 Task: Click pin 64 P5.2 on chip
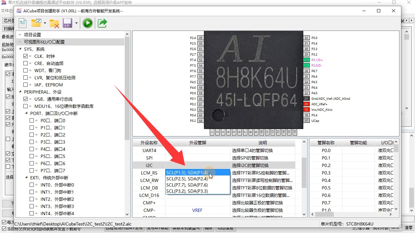click(201, 121)
